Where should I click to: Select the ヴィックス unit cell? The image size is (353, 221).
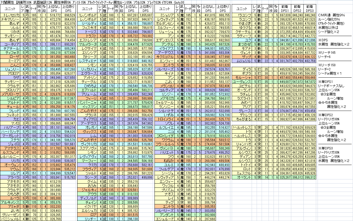(88, 131)
